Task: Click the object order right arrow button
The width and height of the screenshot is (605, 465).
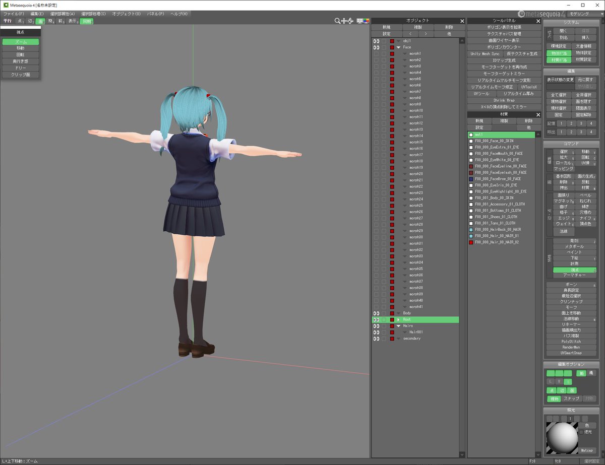Action: (426, 34)
